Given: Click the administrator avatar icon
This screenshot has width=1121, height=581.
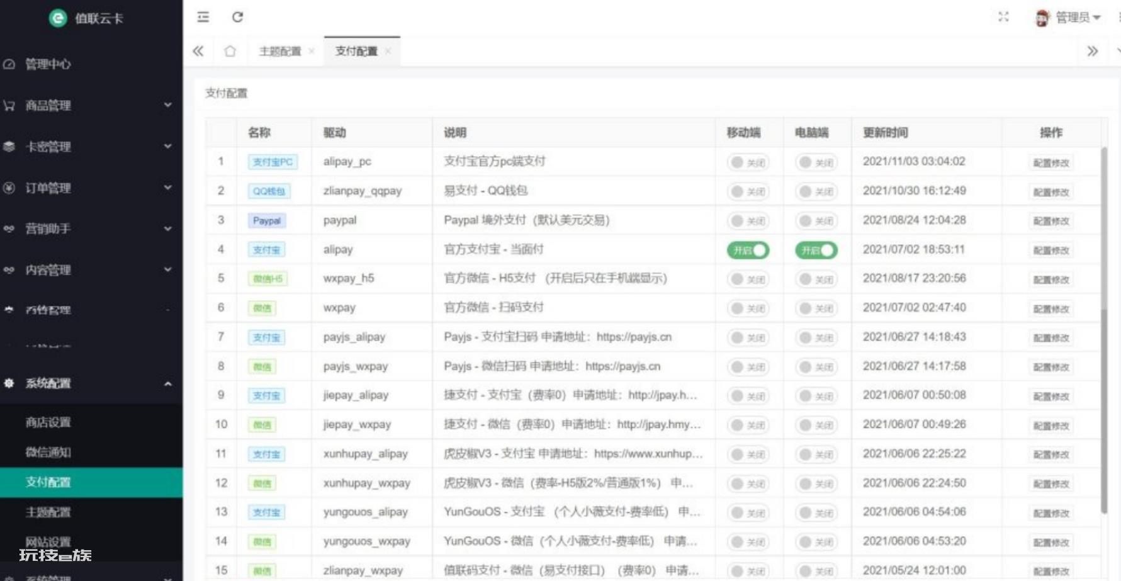Looking at the screenshot, I should tap(1042, 18).
